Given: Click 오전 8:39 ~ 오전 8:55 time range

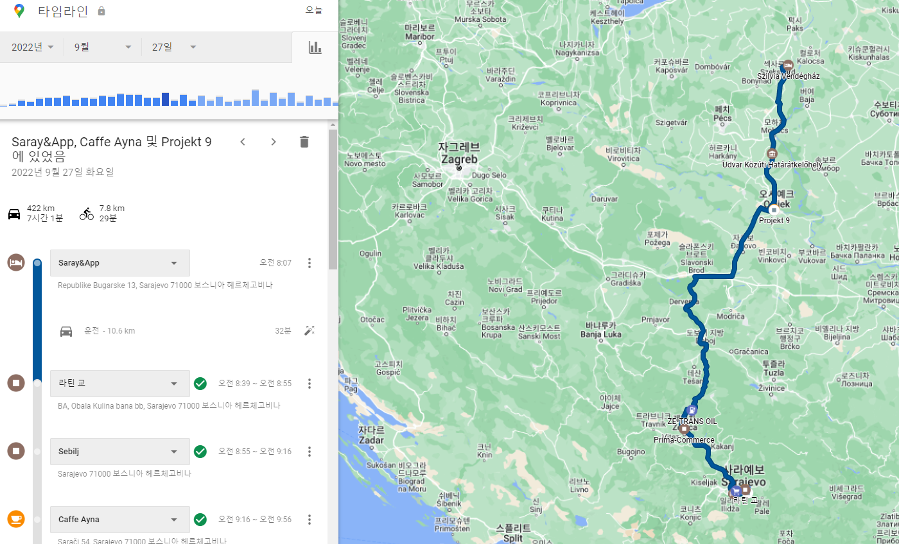Looking at the screenshot, I should coord(255,384).
